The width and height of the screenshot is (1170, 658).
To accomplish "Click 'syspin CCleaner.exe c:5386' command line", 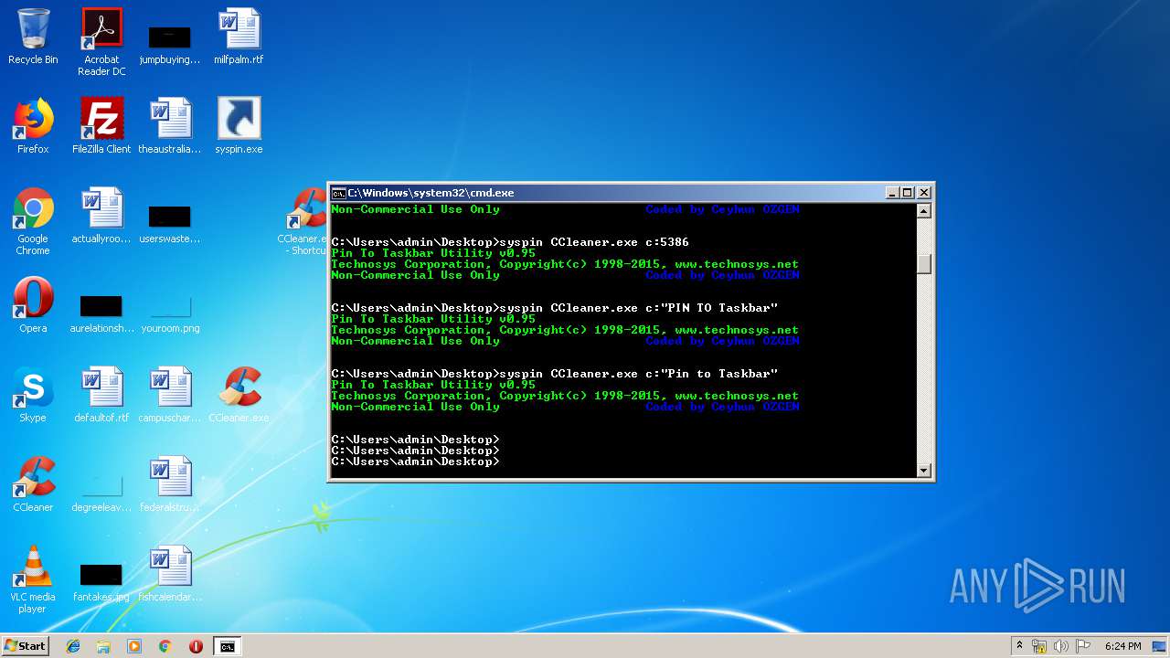I will (x=510, y=242).
